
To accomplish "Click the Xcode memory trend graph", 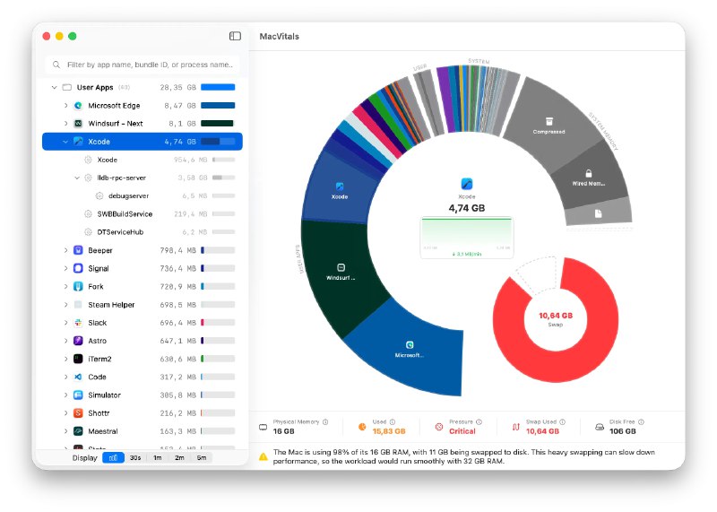I will click(x=466, y=237).
